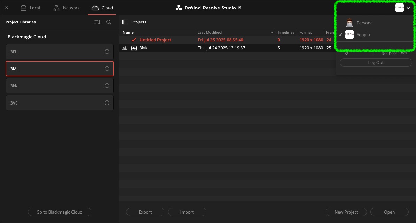Select the Seppia organization account
416x223 pixels.
click(x=363, y=35)
